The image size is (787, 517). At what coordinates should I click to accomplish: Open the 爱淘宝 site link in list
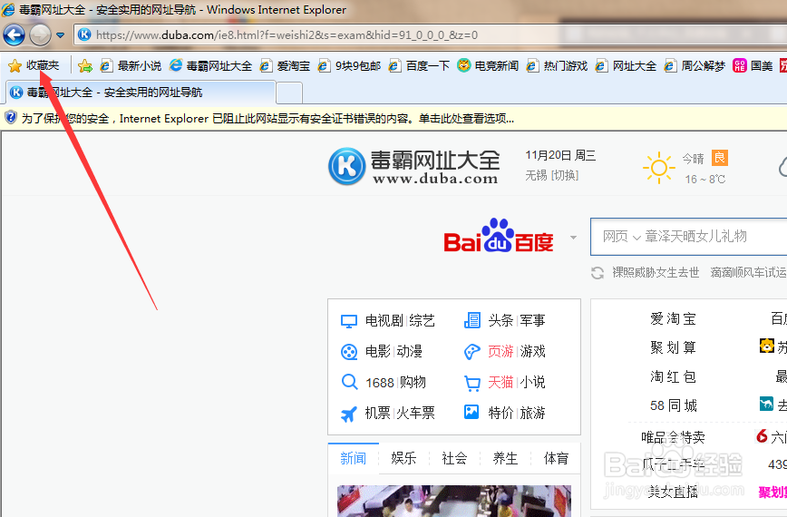pyautogui.click(x=673, y=318)
